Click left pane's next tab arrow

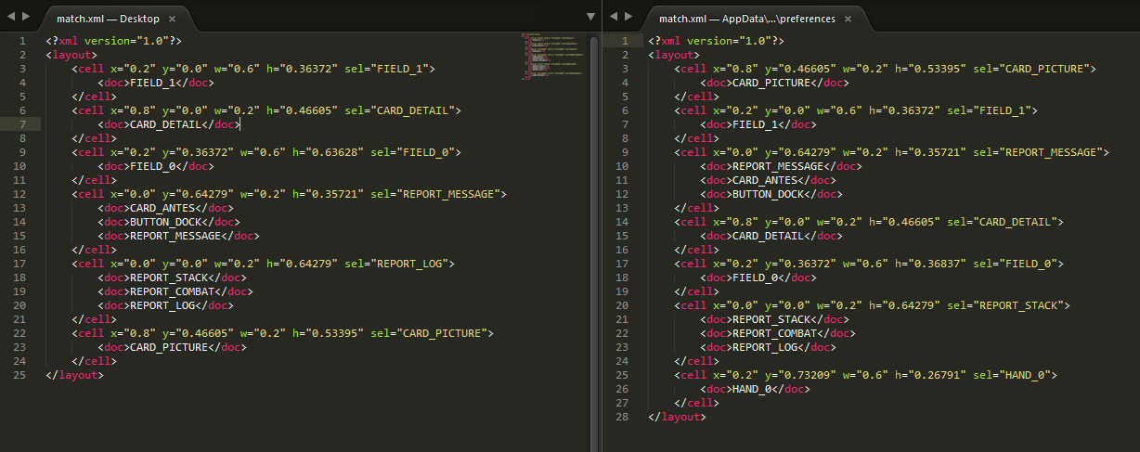pos(25,18)
